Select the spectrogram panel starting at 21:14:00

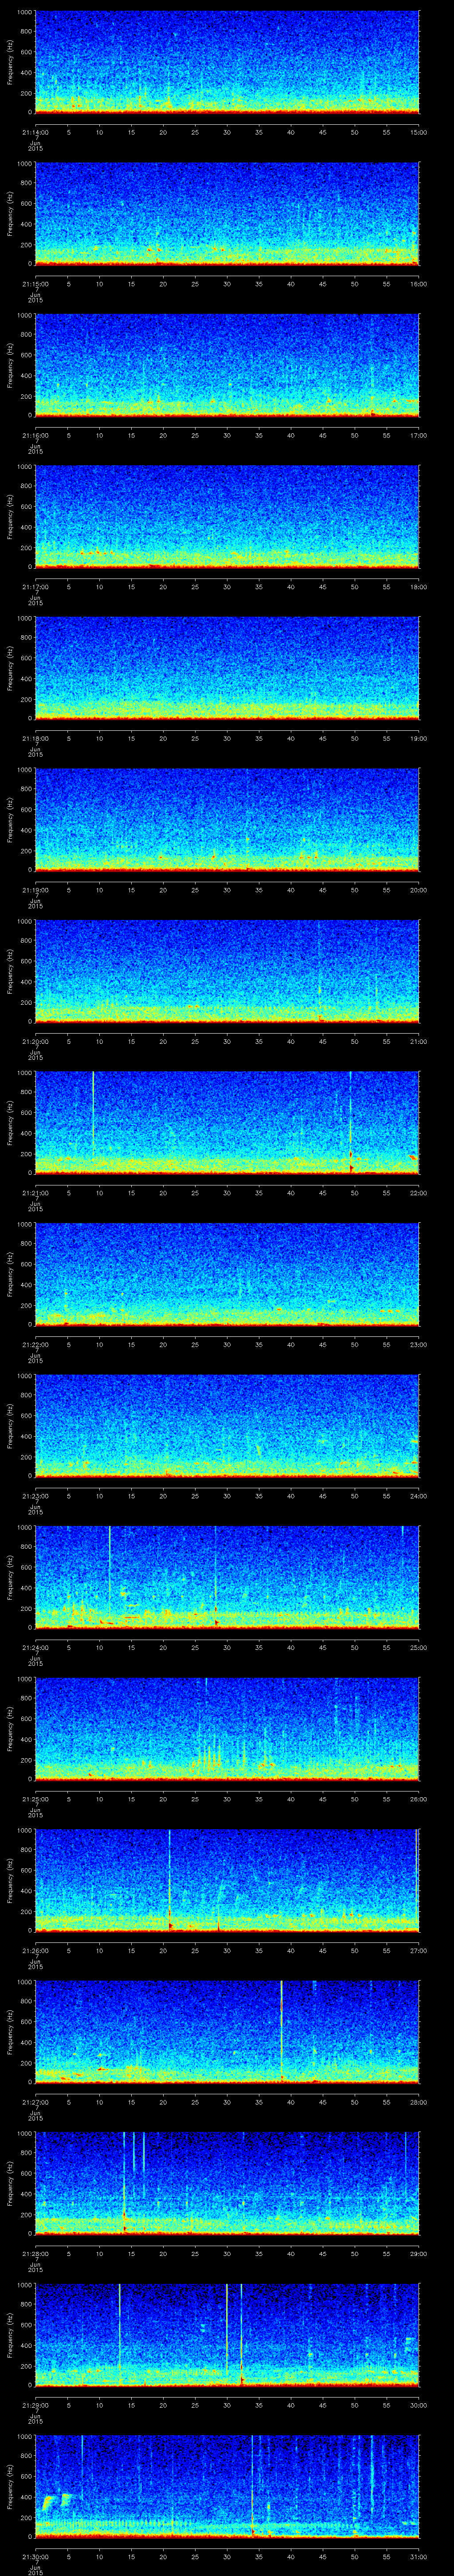pyautogui.click(x=227, y=62)
